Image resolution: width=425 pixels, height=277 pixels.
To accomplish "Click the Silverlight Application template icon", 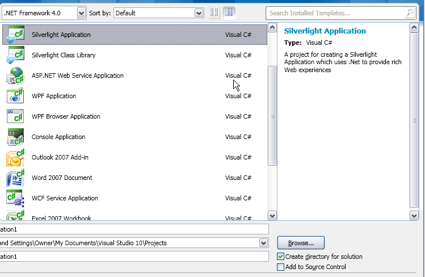I will 15,35.
